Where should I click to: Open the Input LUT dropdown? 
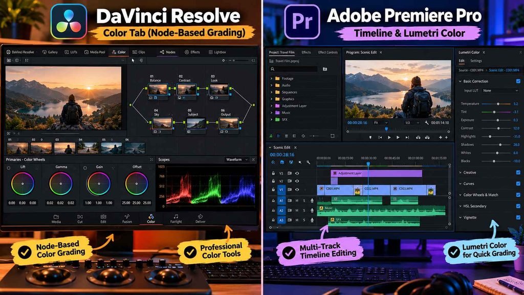[500, 90]
